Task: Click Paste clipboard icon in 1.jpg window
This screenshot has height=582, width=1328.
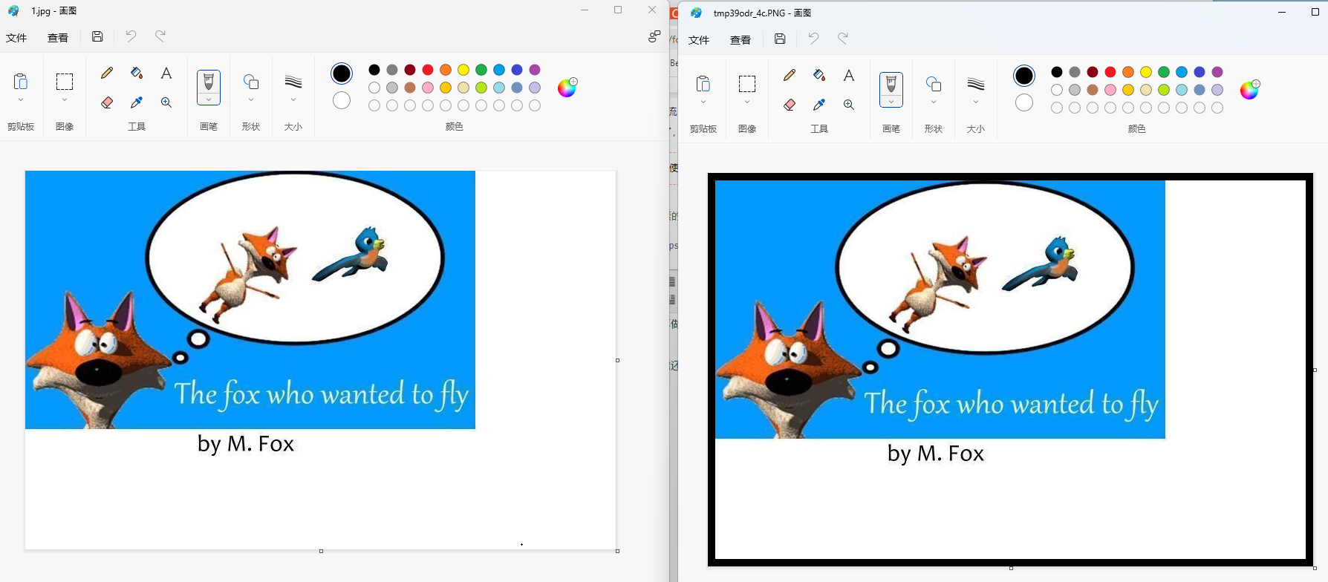Action: (x=21, y=81)
